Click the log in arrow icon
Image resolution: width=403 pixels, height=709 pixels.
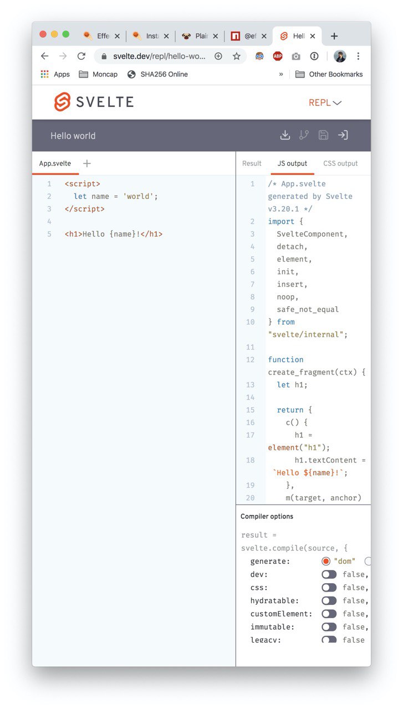tap(343, 135)
